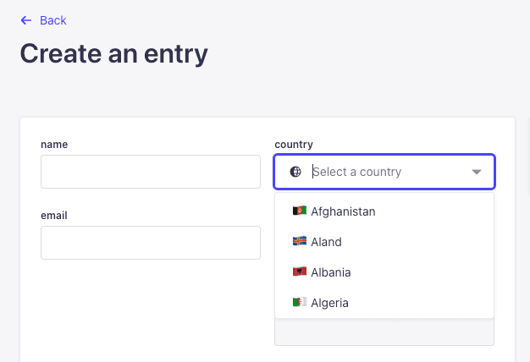This screenshot has width=530, height=362.
Task: Click the grey field below the country list
Action: click(x=384, y=332)
